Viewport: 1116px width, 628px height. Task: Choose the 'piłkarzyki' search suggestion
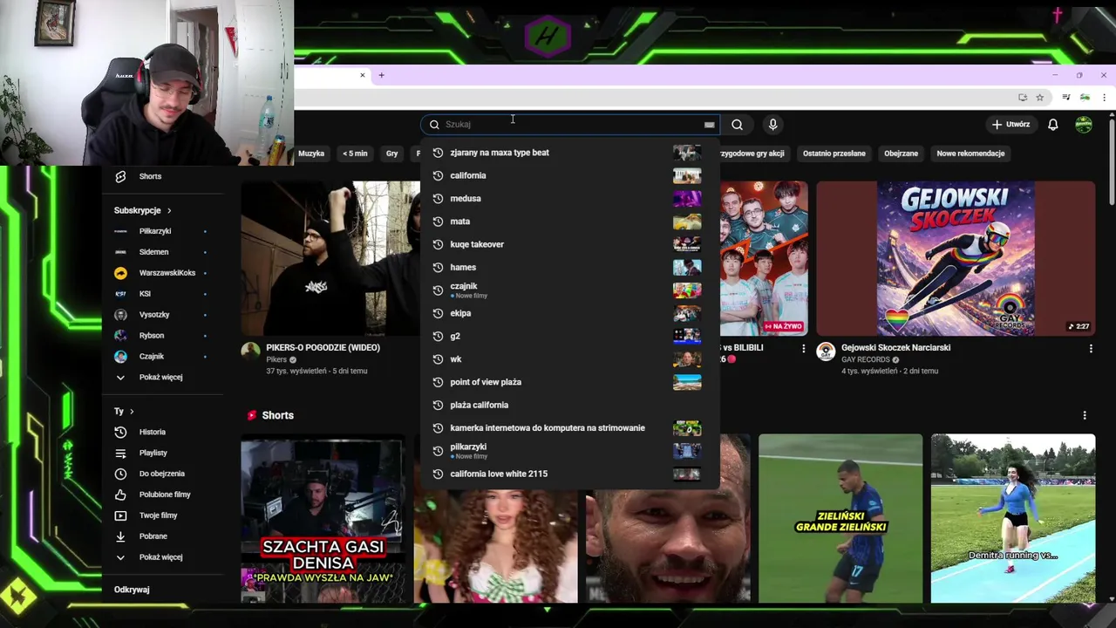(569, 451)
